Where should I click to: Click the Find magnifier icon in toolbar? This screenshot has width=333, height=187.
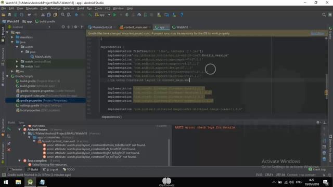click(62, 15)
